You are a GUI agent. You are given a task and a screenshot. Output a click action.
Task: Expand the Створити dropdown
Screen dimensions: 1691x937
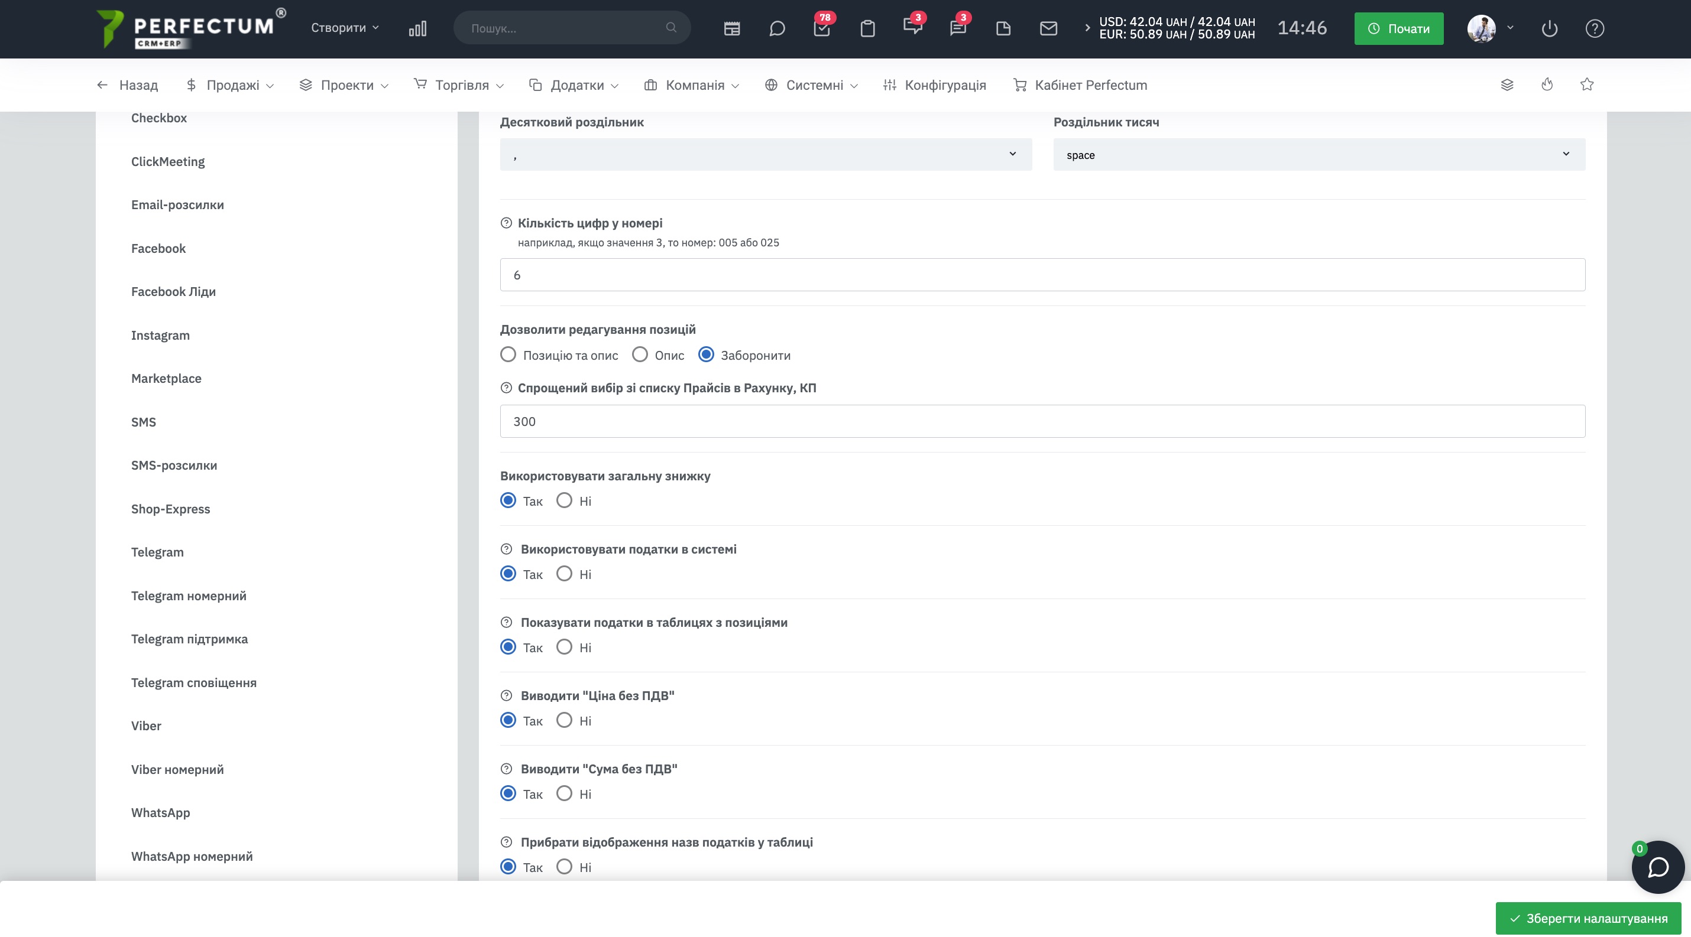(345, 28)
